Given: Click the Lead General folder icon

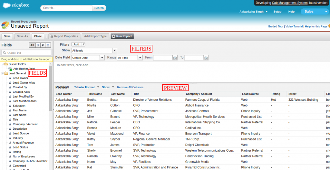Looking at the screenshot, I should [x=6, y=73].
